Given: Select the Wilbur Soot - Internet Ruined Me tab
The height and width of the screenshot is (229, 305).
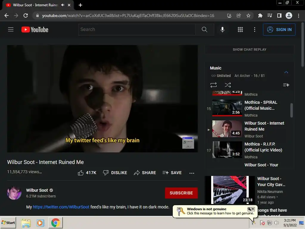Looking at the screenshot, I should tap(35, 5).
